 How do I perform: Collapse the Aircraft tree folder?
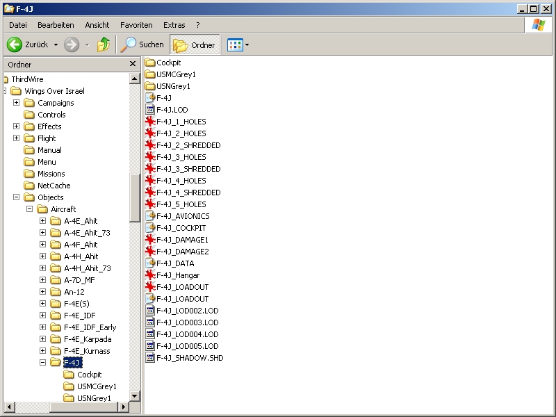29,209
